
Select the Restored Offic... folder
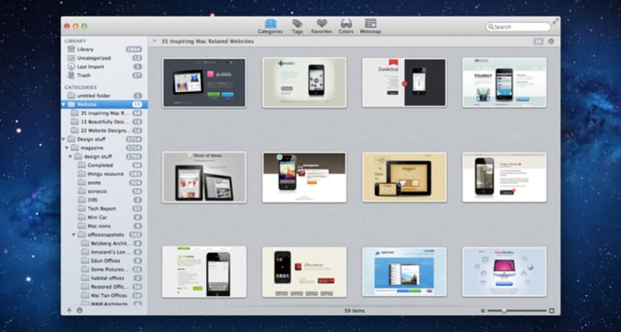point(104,287)
